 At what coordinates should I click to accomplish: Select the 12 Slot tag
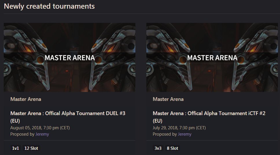click(31, 148)
